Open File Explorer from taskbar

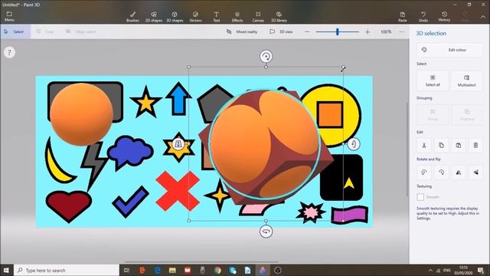tap(172, 270)
